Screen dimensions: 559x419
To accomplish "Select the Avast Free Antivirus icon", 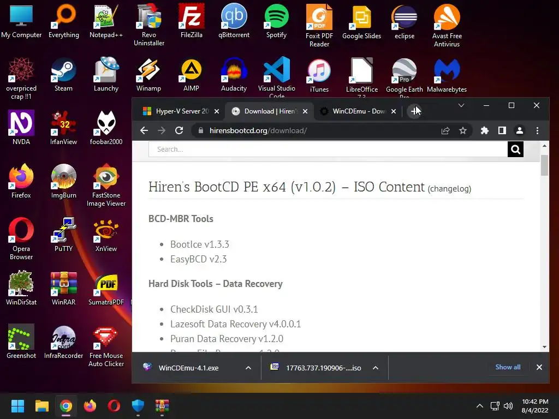I will (x=447, y=26).
